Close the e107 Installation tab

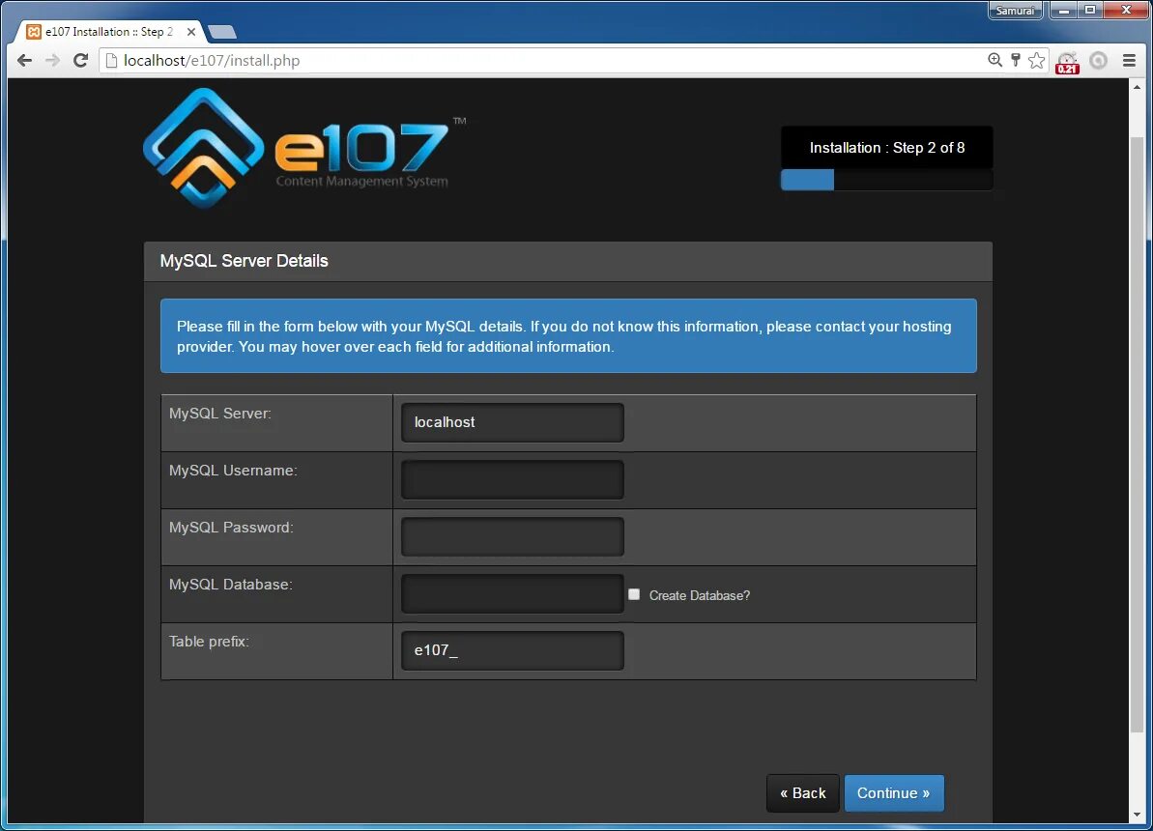pyautogui.click(x=191, y=32)
